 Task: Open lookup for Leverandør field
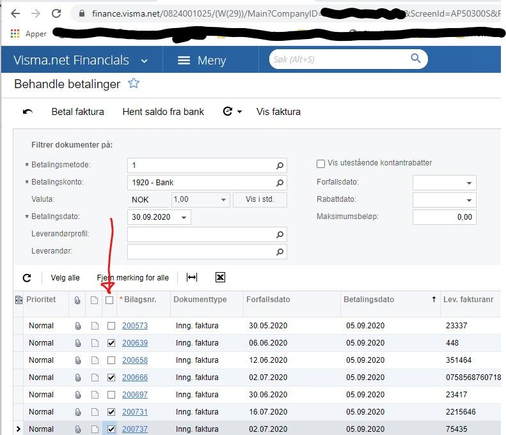point(280,252)
